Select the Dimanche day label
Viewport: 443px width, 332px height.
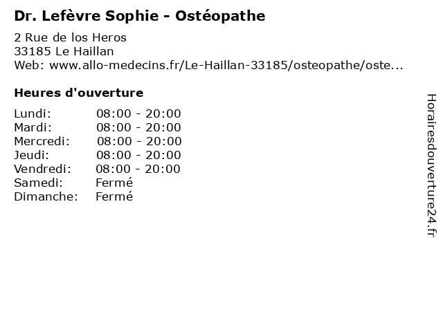coord(46,196)
